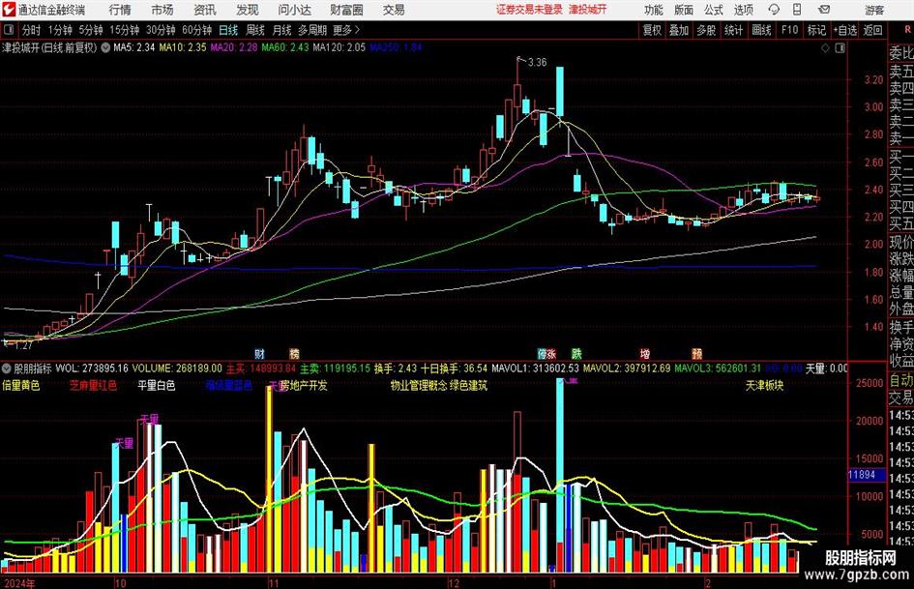Screen dimensions: 914x589
Task: Select the 日线 daily chart tab
Action: point(228,30)
